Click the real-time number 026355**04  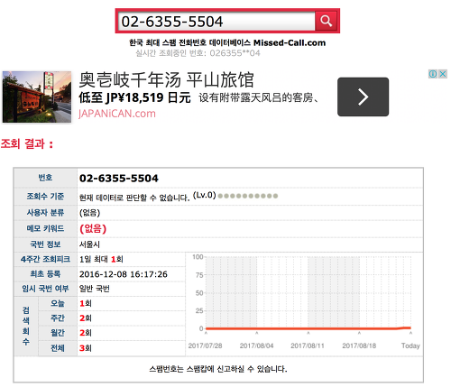(235, 53)
